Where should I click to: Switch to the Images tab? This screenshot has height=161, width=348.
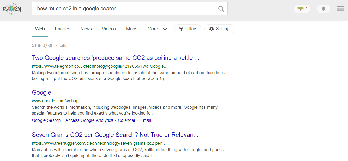click(62, 29)
